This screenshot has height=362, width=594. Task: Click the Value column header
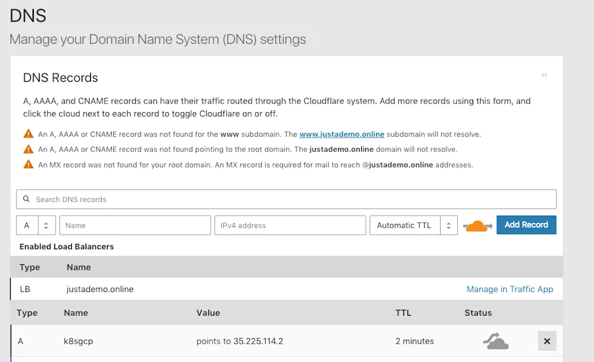coord(208,313)
